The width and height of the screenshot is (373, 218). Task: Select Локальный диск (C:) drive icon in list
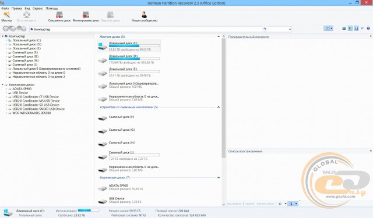[x=103, y=47]
